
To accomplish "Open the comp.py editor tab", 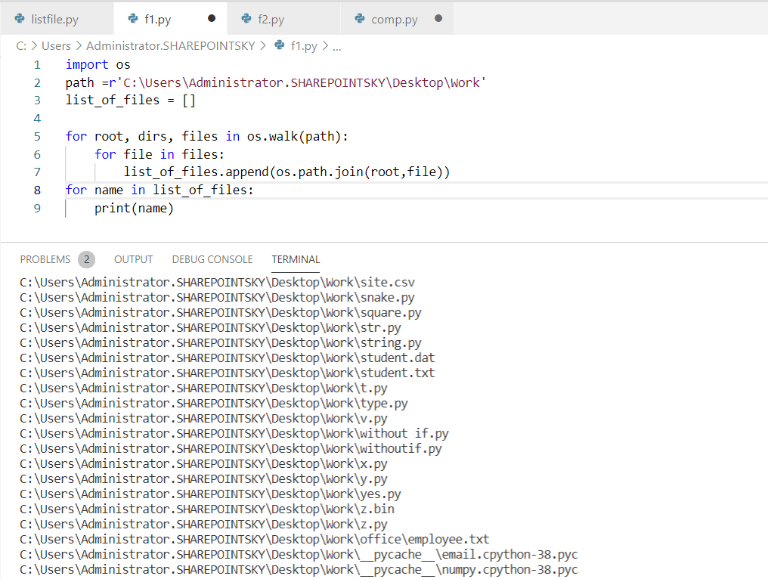I will pos(397,19).
